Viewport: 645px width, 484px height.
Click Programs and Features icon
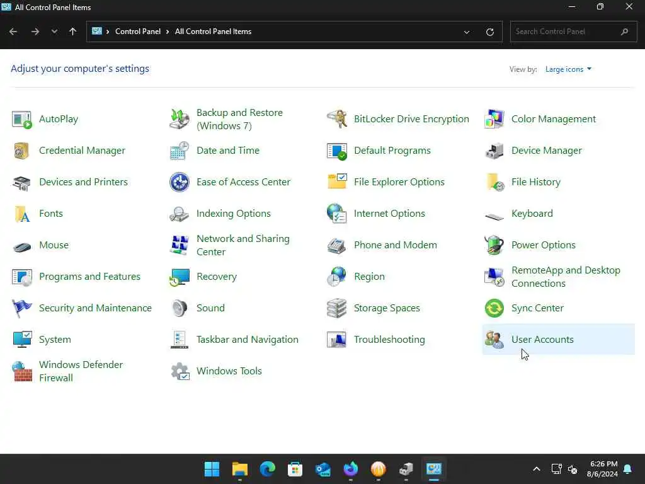tap(22, 277)
